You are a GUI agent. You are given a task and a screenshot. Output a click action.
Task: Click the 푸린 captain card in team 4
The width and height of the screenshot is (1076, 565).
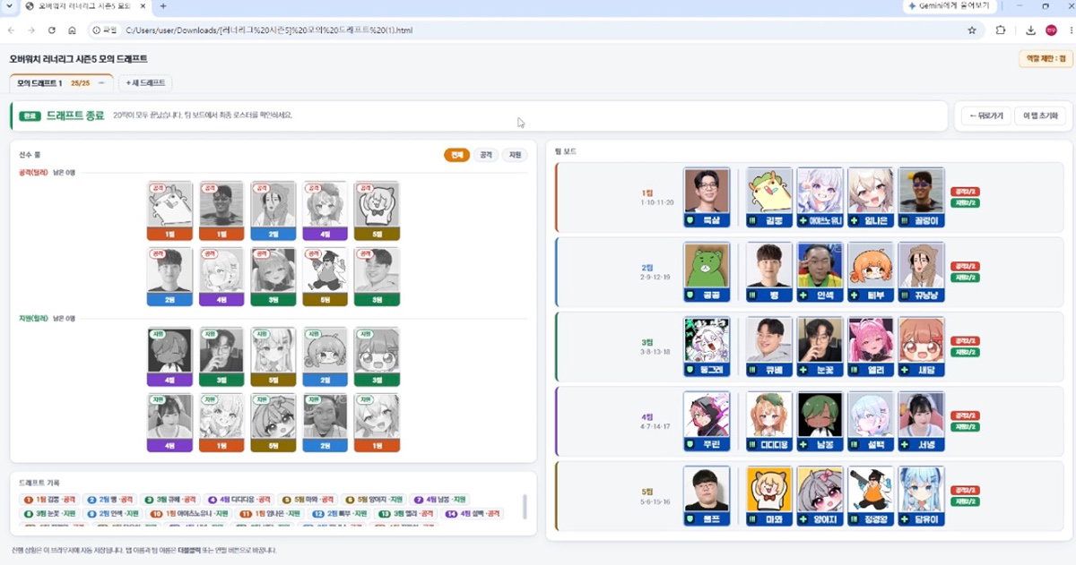(x=707, y=422)
